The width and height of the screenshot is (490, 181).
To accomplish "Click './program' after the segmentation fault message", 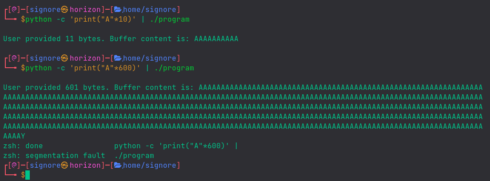I will pyautogui.click(x=134, y=156).
